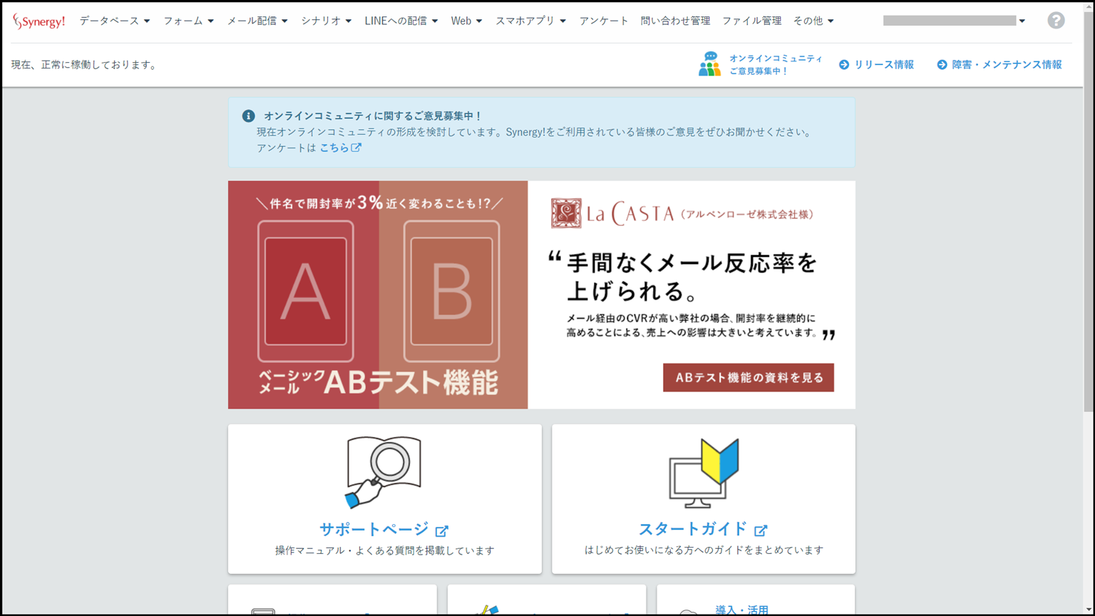Open ファイル管理 from the top menu

click(751, 21)
